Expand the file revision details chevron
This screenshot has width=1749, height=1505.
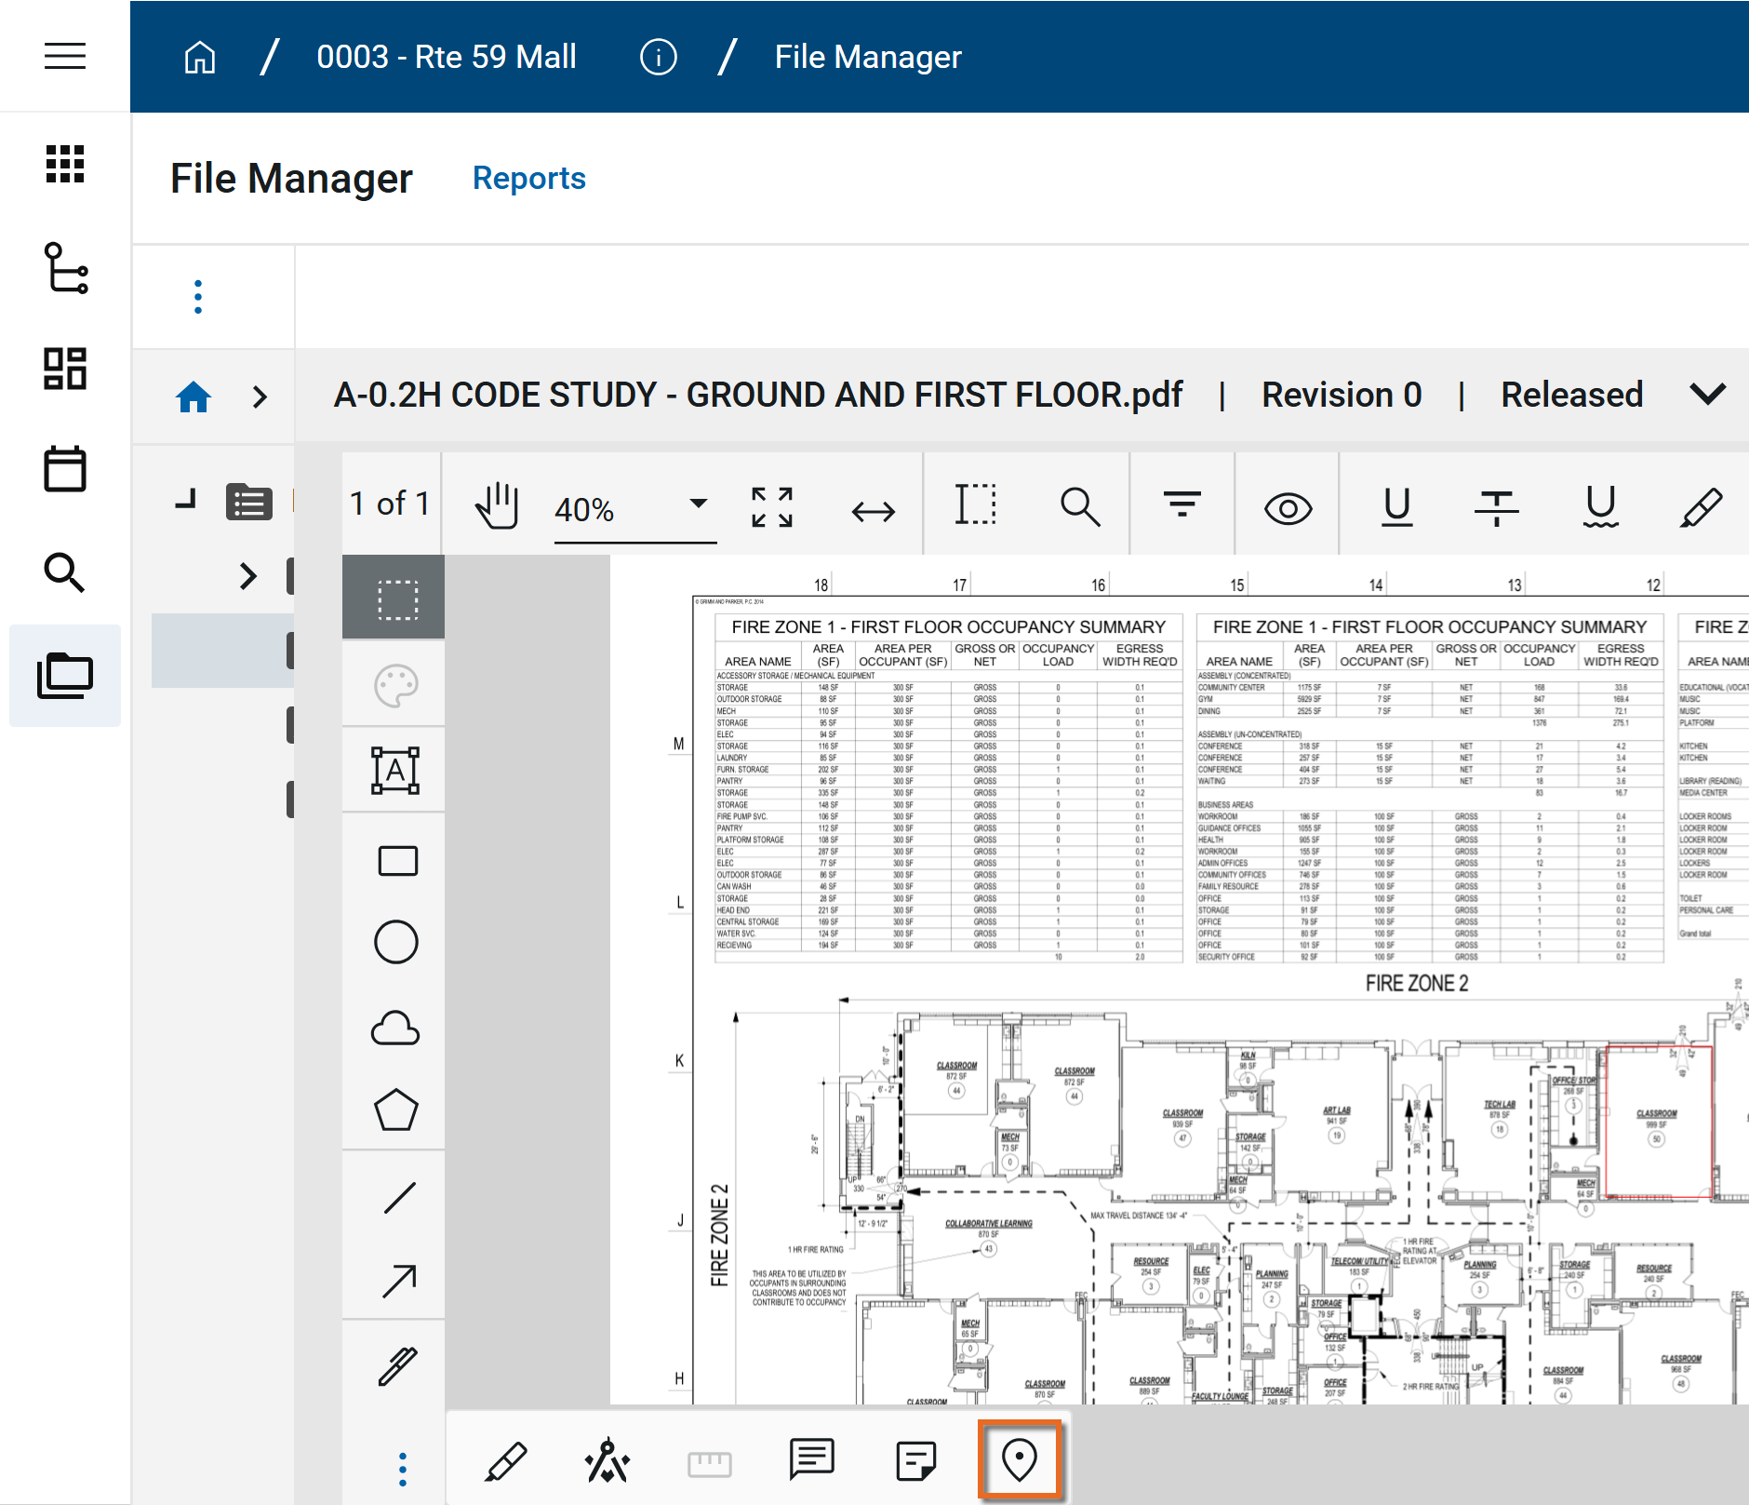(1707, 395)
